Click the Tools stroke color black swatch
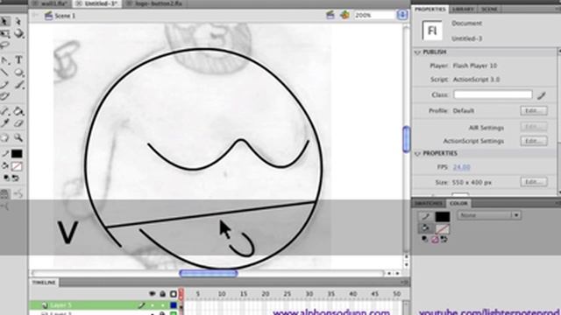The height and width of the screenshot is (315, 561). click(x=17, y=154)
